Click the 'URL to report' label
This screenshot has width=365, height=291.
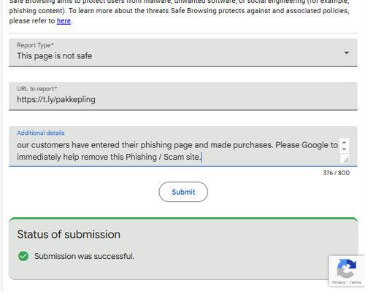(36, 89)
